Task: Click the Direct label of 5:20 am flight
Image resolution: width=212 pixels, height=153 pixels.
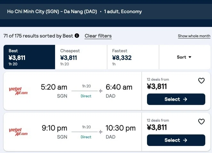Action: coord(86,96)
